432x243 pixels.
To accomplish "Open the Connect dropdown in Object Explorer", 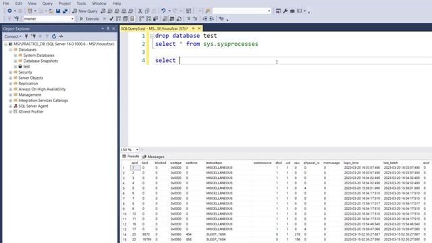I will coord(13,36).
